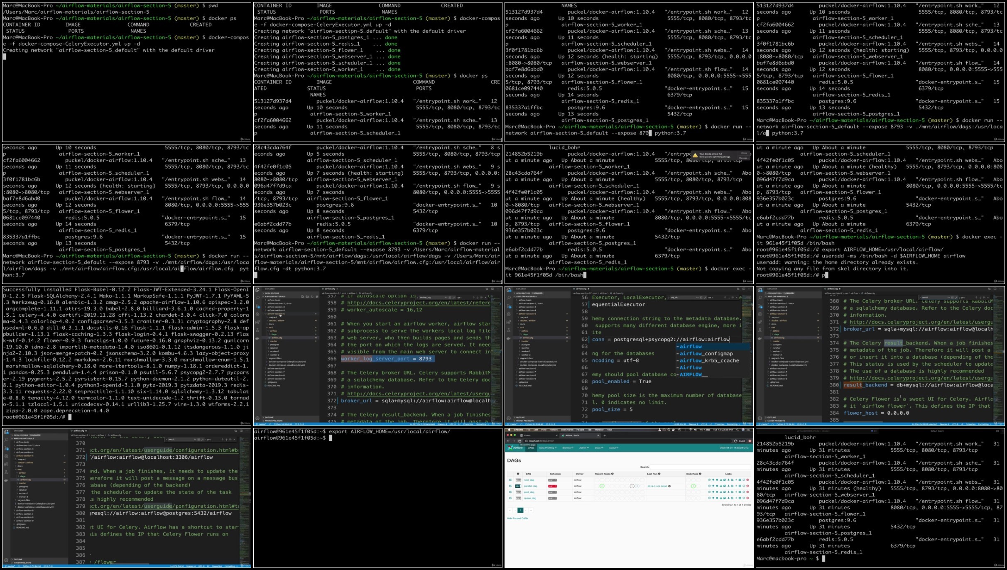Open Docker view in worker_log_server_port VS Code frame
Viewport: 1007px width, 570px height.
coord(257,338)
